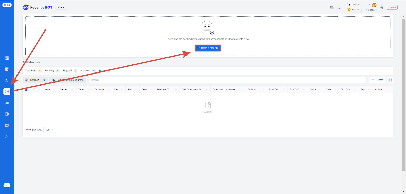The image size is (406, 194).
Task: Open the bar chart statistics sidebar icon
Action: [x=7, y=103]
